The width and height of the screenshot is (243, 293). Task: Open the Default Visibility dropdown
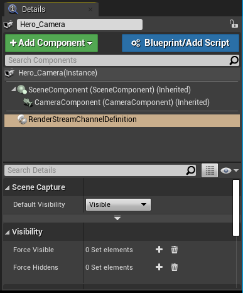(118, 204)
